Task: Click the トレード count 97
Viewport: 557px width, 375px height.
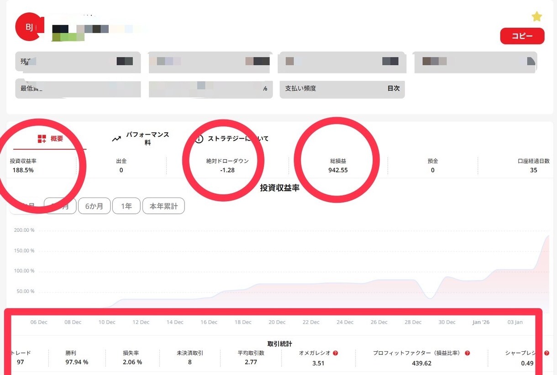Action: tap(20, 362)
